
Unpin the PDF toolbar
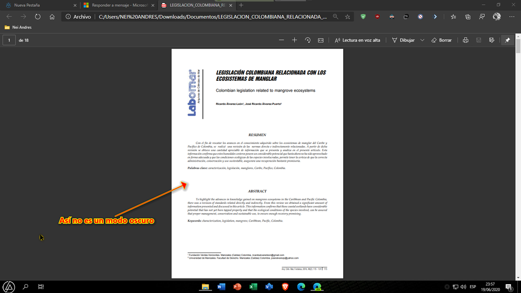507,40
